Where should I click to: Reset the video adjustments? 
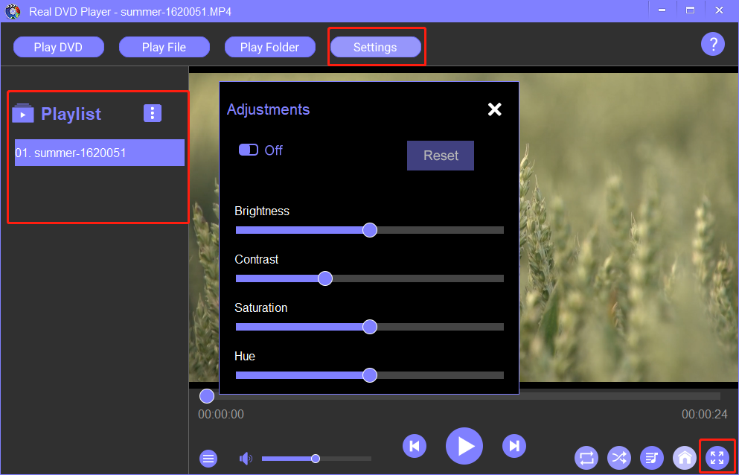441,156
